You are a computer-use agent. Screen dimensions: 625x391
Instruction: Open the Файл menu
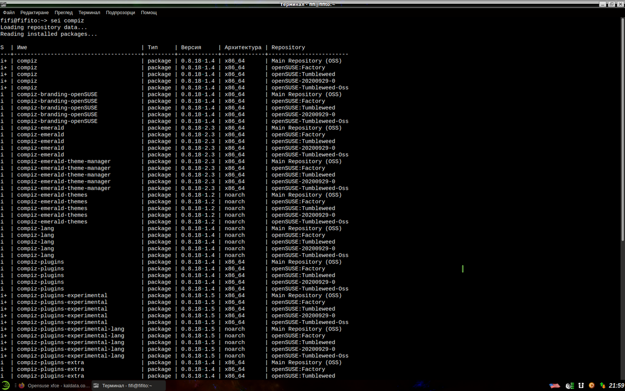pyautogui.click(x=9, y=13)
